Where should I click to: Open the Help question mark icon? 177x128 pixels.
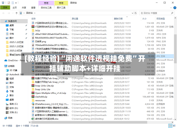[x=175, y=8]
